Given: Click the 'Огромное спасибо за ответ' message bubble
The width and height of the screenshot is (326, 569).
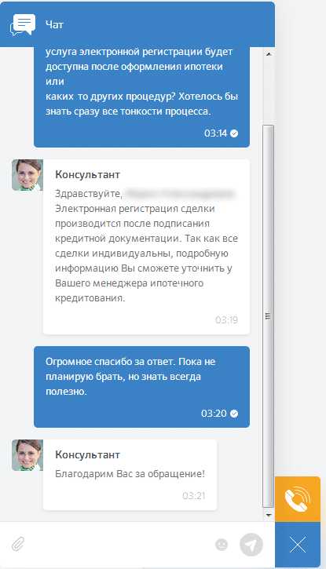Looking at the screenshot, I should tap(141, 387).
